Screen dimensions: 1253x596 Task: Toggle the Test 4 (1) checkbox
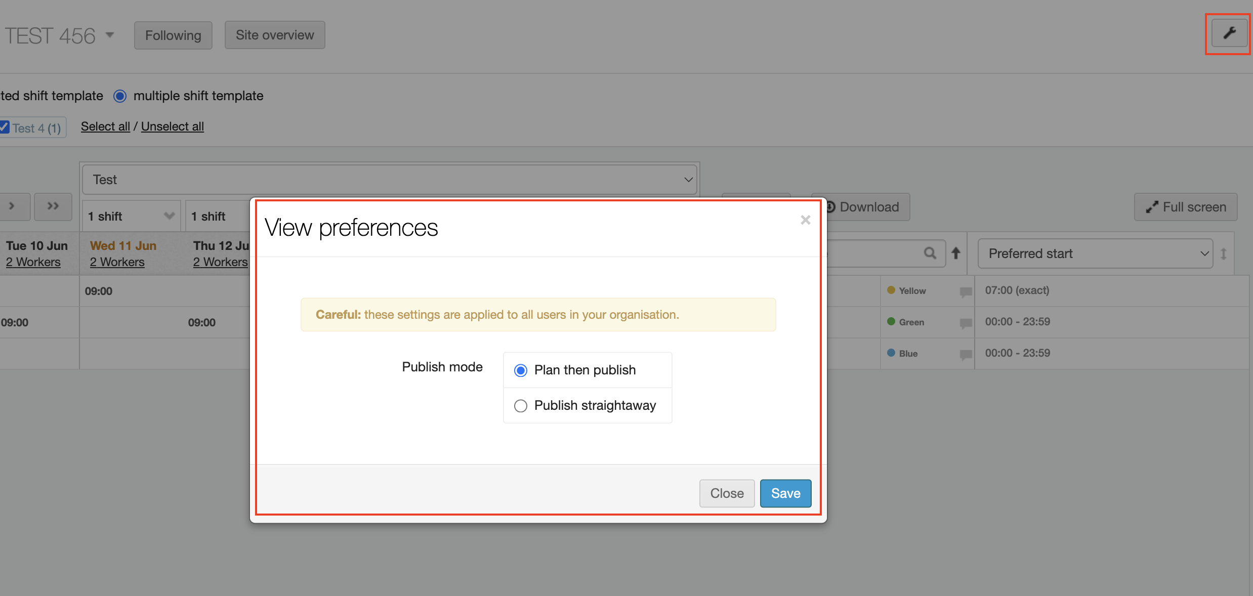pos(5,127)
